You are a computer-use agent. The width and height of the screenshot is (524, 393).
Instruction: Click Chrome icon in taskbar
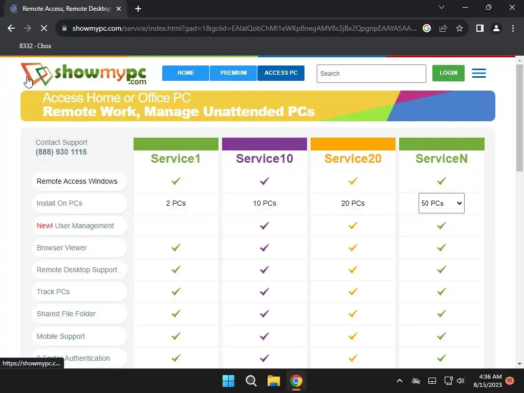[x=296, y=381]
